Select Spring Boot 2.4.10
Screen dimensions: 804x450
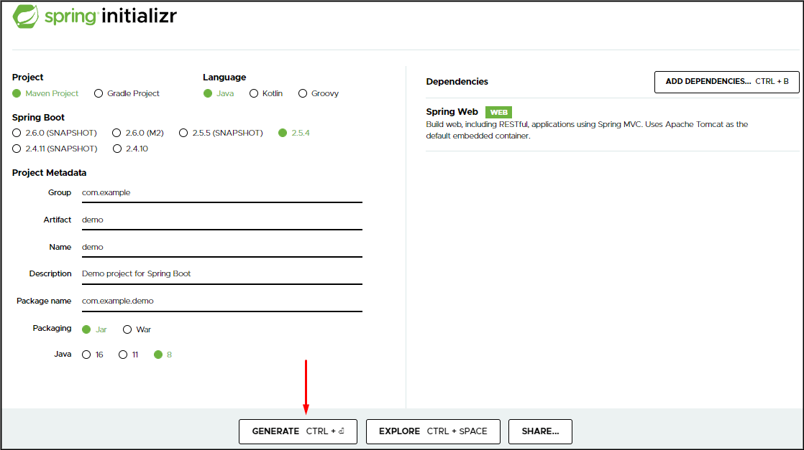(117, 149)
